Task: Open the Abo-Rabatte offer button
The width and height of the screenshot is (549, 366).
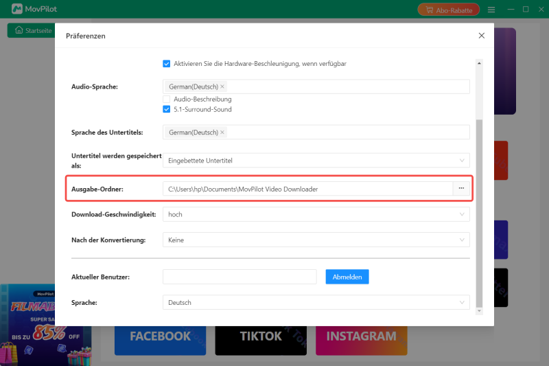Action: click(449, 10)
